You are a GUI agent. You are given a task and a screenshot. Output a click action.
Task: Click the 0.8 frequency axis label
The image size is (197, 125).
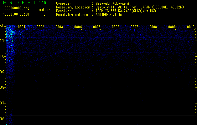2,87
